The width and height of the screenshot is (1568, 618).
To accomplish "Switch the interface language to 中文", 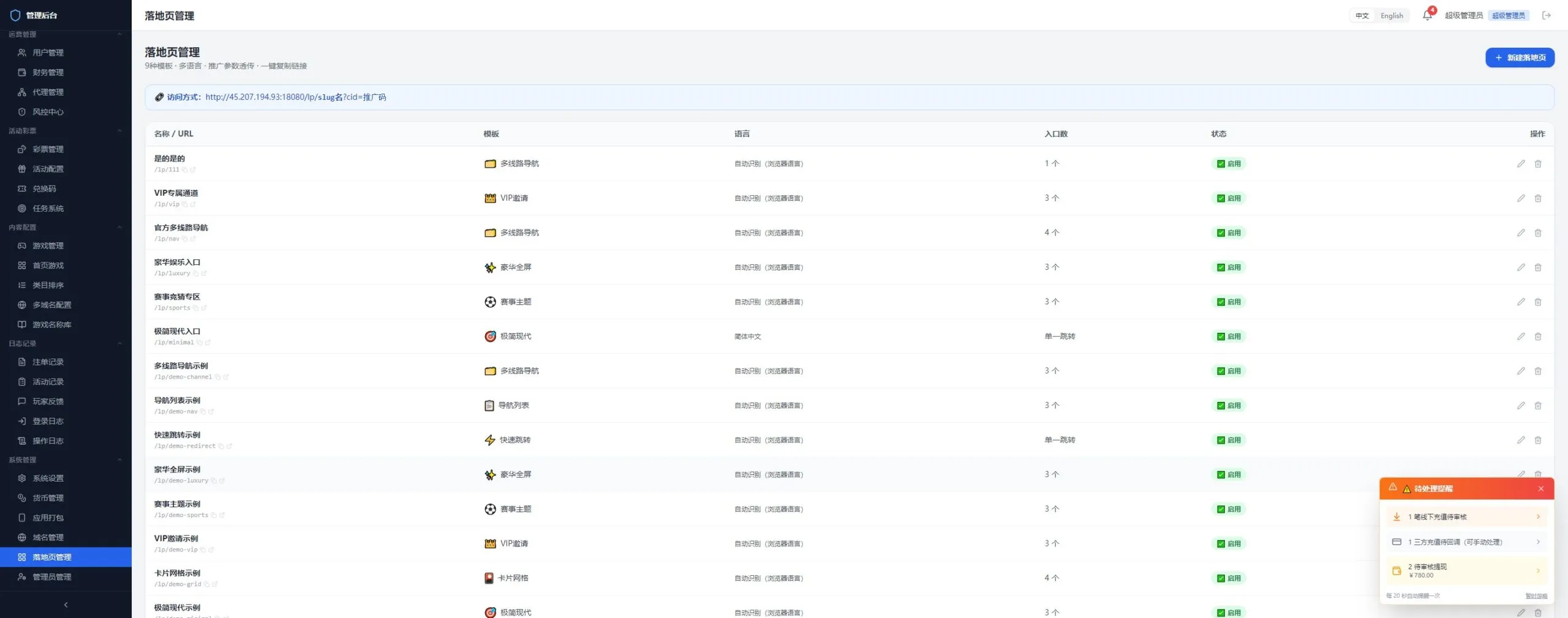I will point(1362,16).
